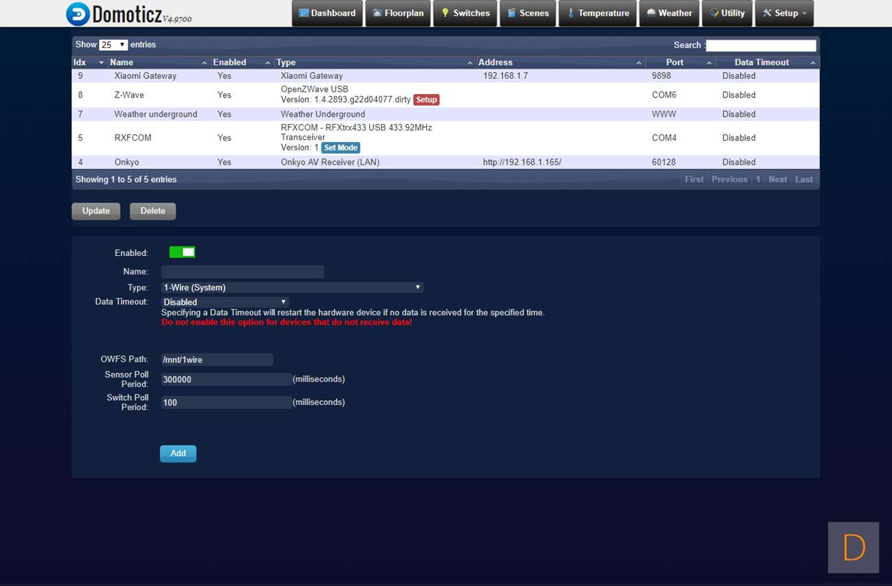The height and width of the screenshot is (586, 892).
Task: Sort table by Port column
Action: tap(681, 62)
